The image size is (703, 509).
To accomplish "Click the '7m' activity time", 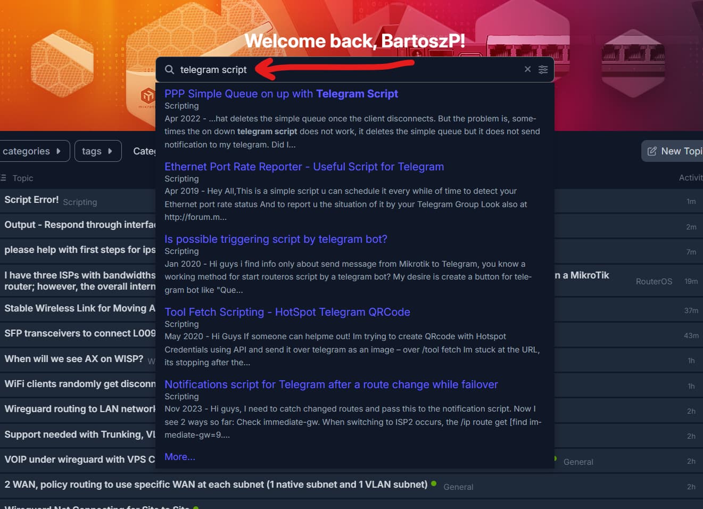I will click(691, 252).
